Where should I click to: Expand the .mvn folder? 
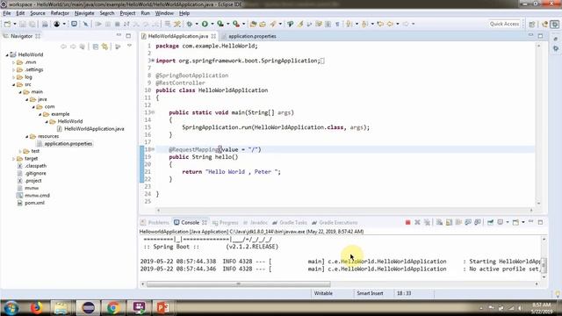click(x=14, y=62)
